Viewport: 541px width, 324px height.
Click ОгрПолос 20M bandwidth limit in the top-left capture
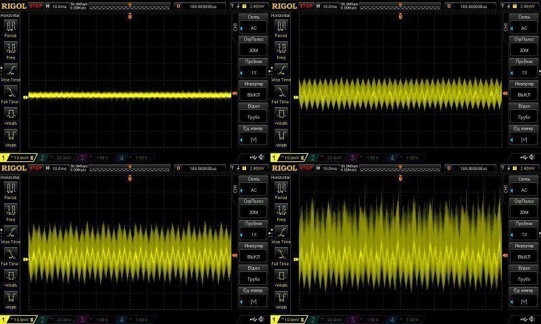(253, 46)
